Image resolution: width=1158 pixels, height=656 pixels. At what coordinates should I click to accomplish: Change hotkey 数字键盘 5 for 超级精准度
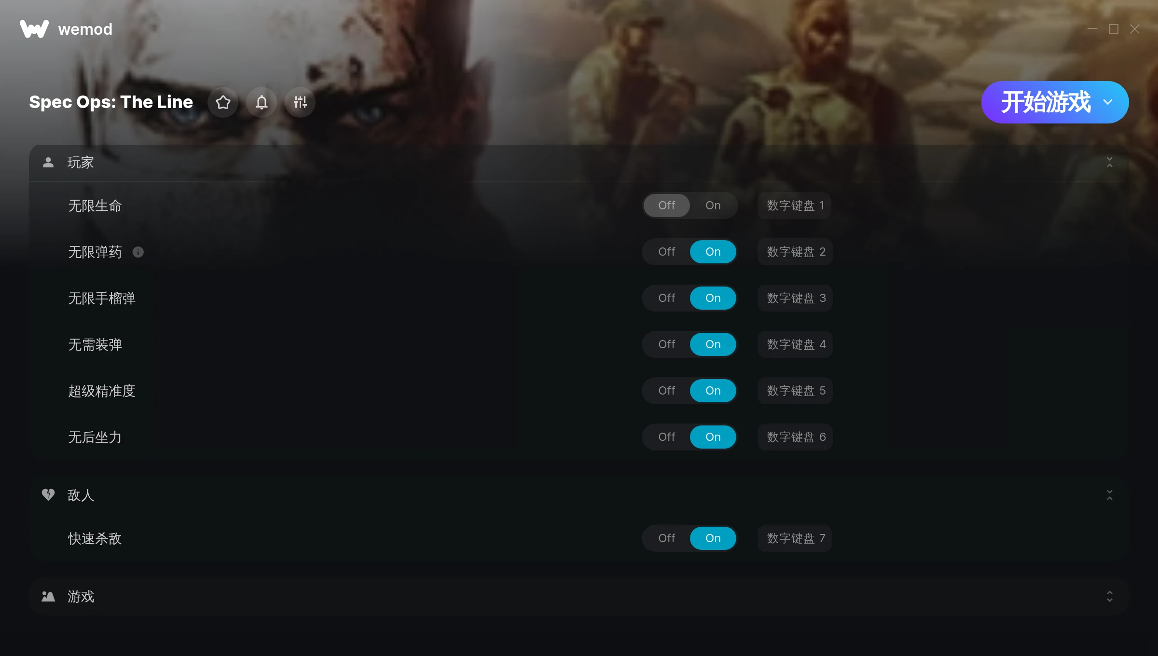(x=796, y=391)
